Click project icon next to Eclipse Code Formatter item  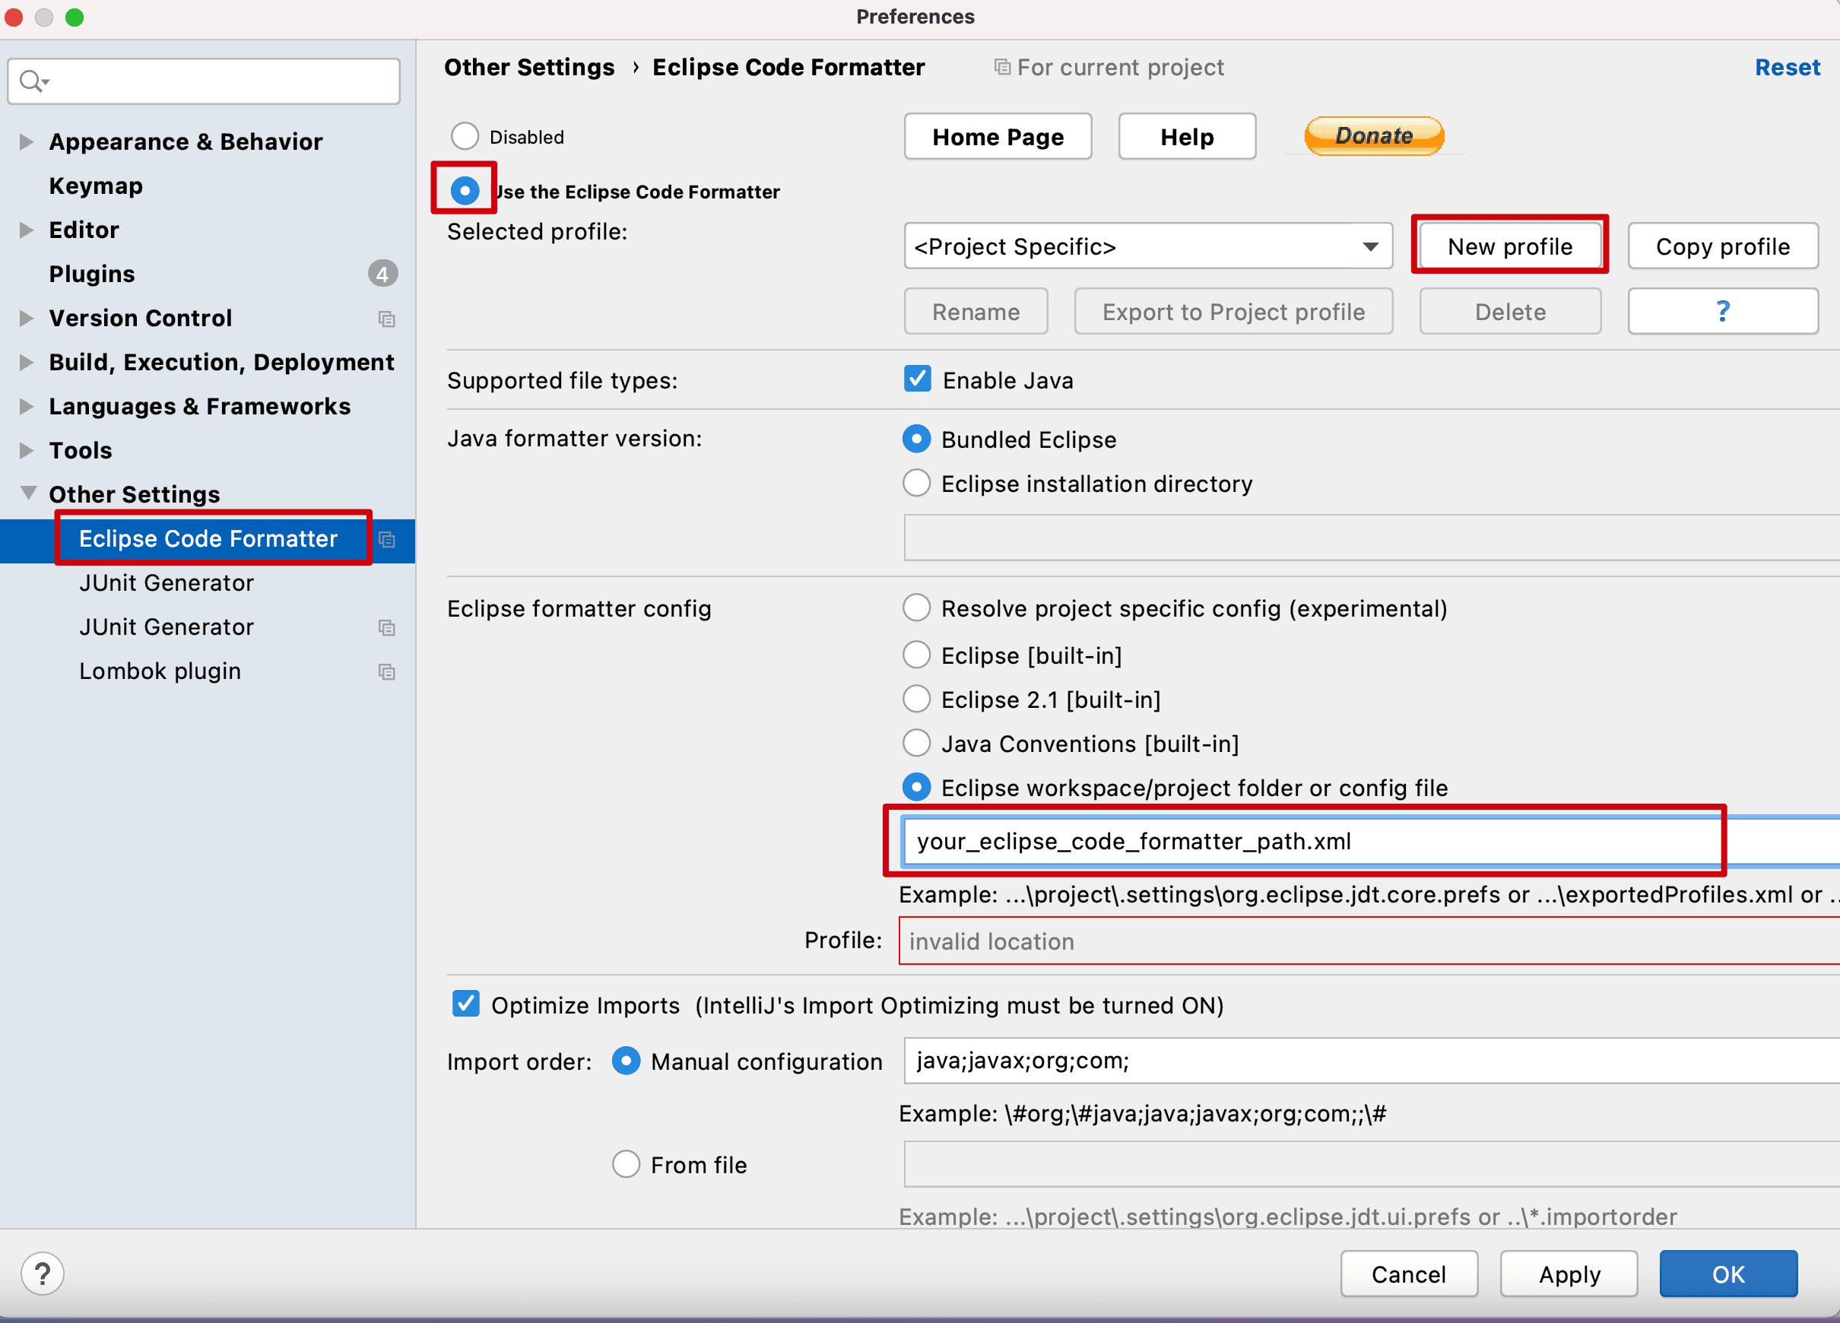pos(387,539)
